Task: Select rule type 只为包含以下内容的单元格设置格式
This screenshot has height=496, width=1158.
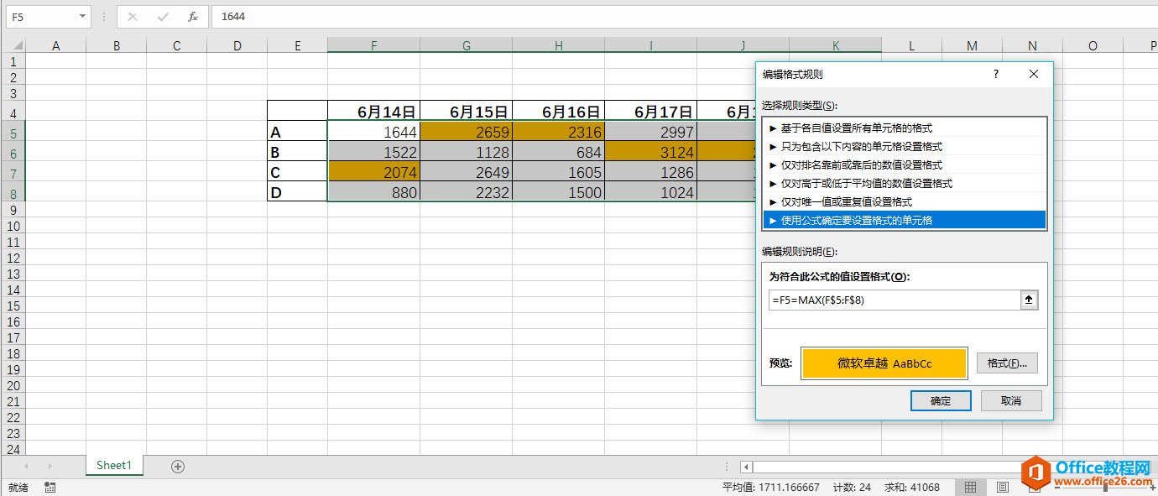Action: click(905, 146)
